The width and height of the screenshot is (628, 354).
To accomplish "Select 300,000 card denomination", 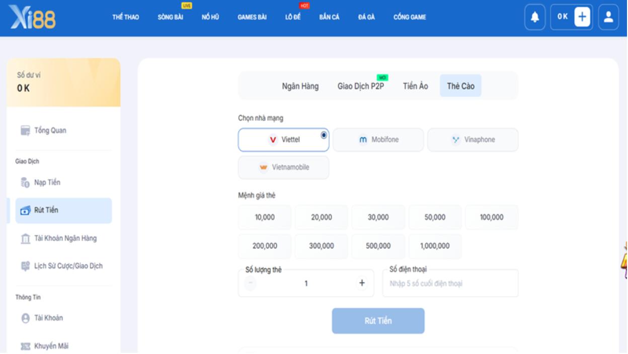I will click(322, 246).
